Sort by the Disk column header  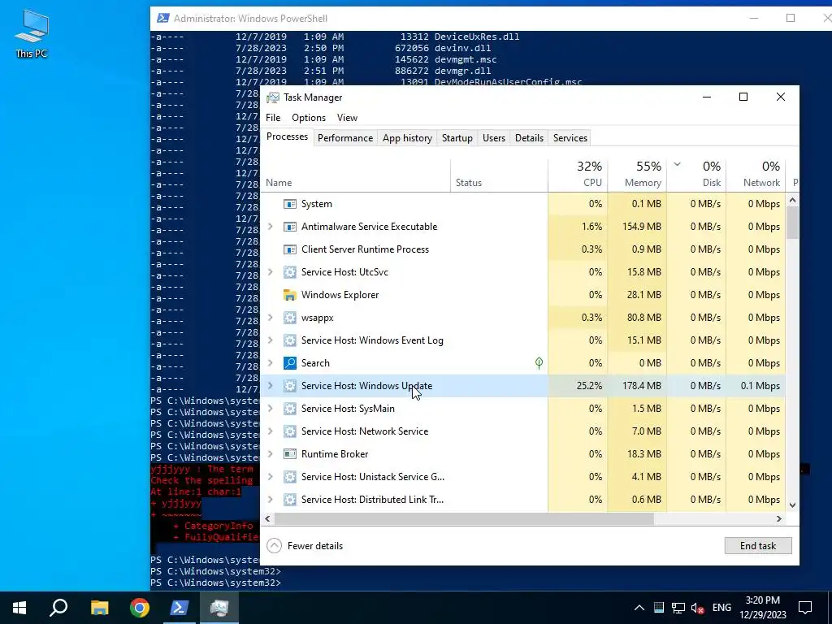tap(696, 175)
